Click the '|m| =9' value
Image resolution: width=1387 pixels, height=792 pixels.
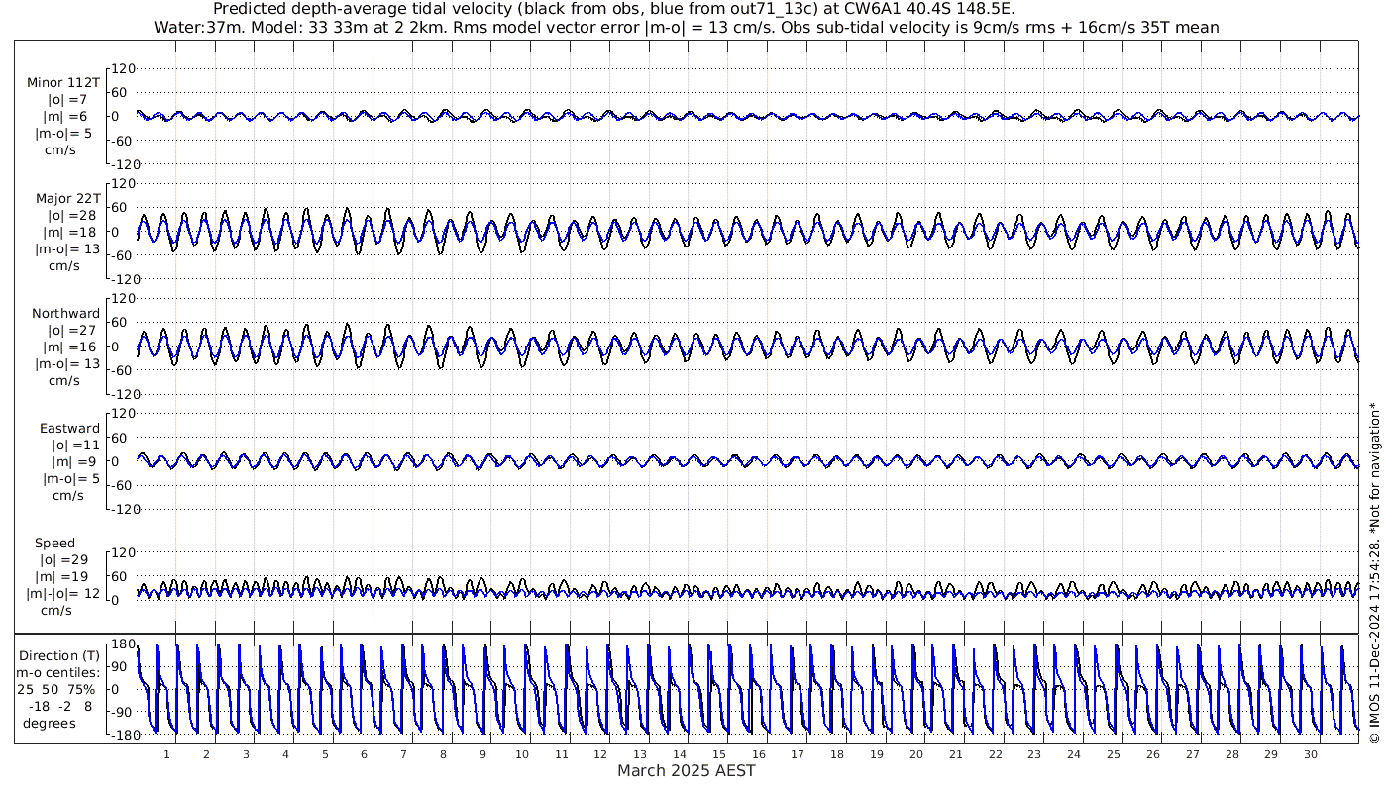pos(75,462)
